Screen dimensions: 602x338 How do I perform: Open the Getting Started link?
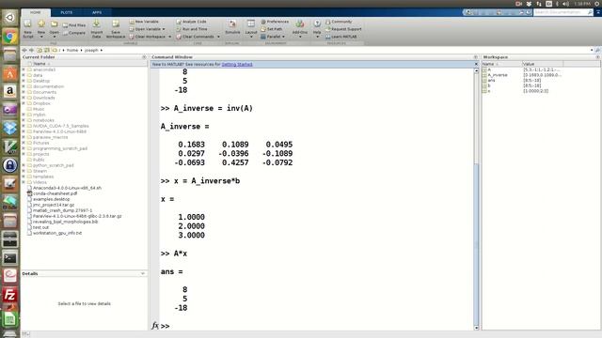point(237,65)
